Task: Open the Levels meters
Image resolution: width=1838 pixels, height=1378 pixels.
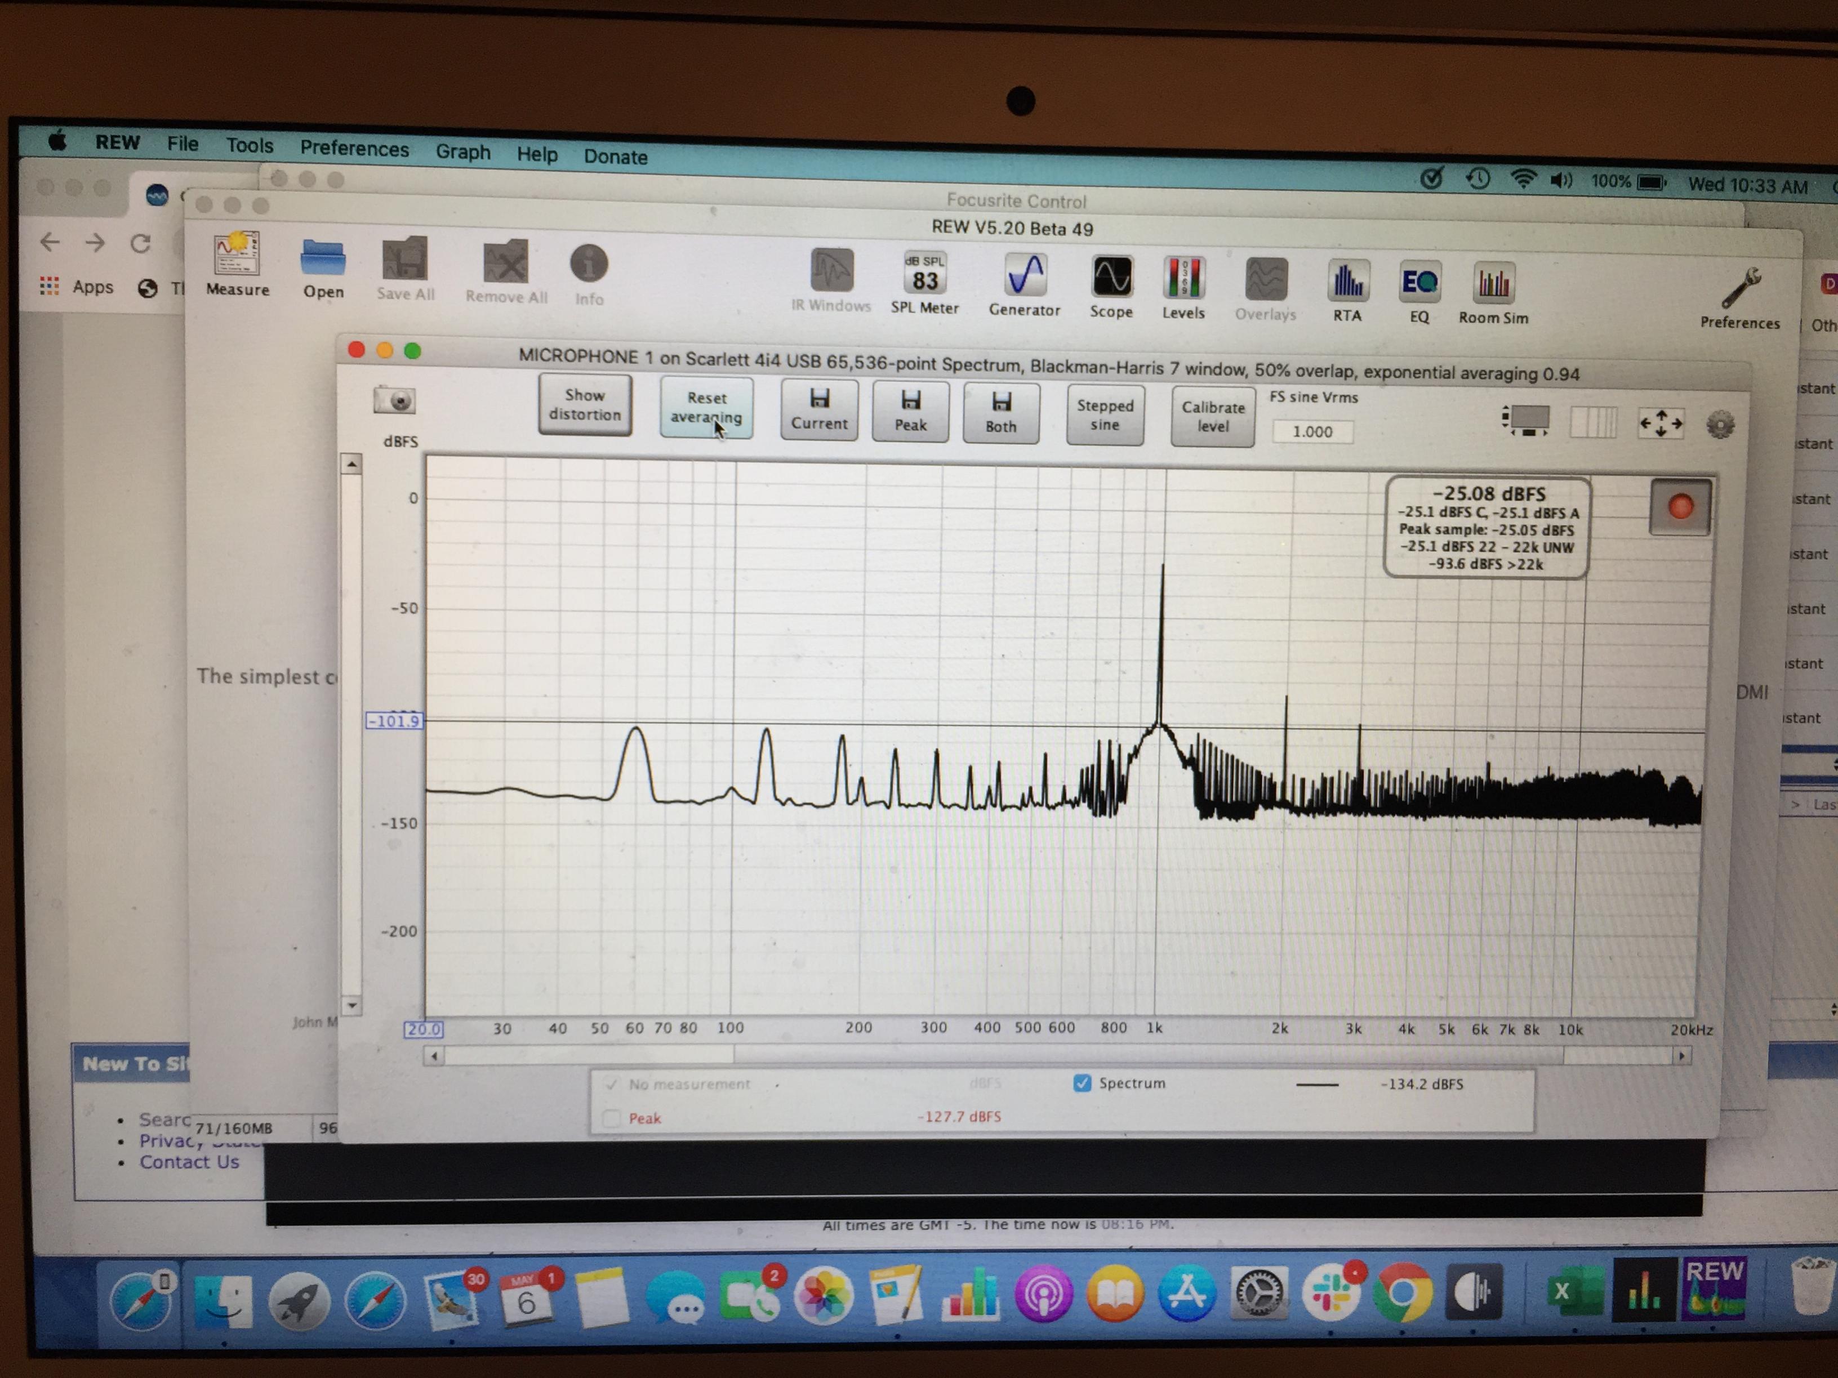Action: pos(1183,289)
